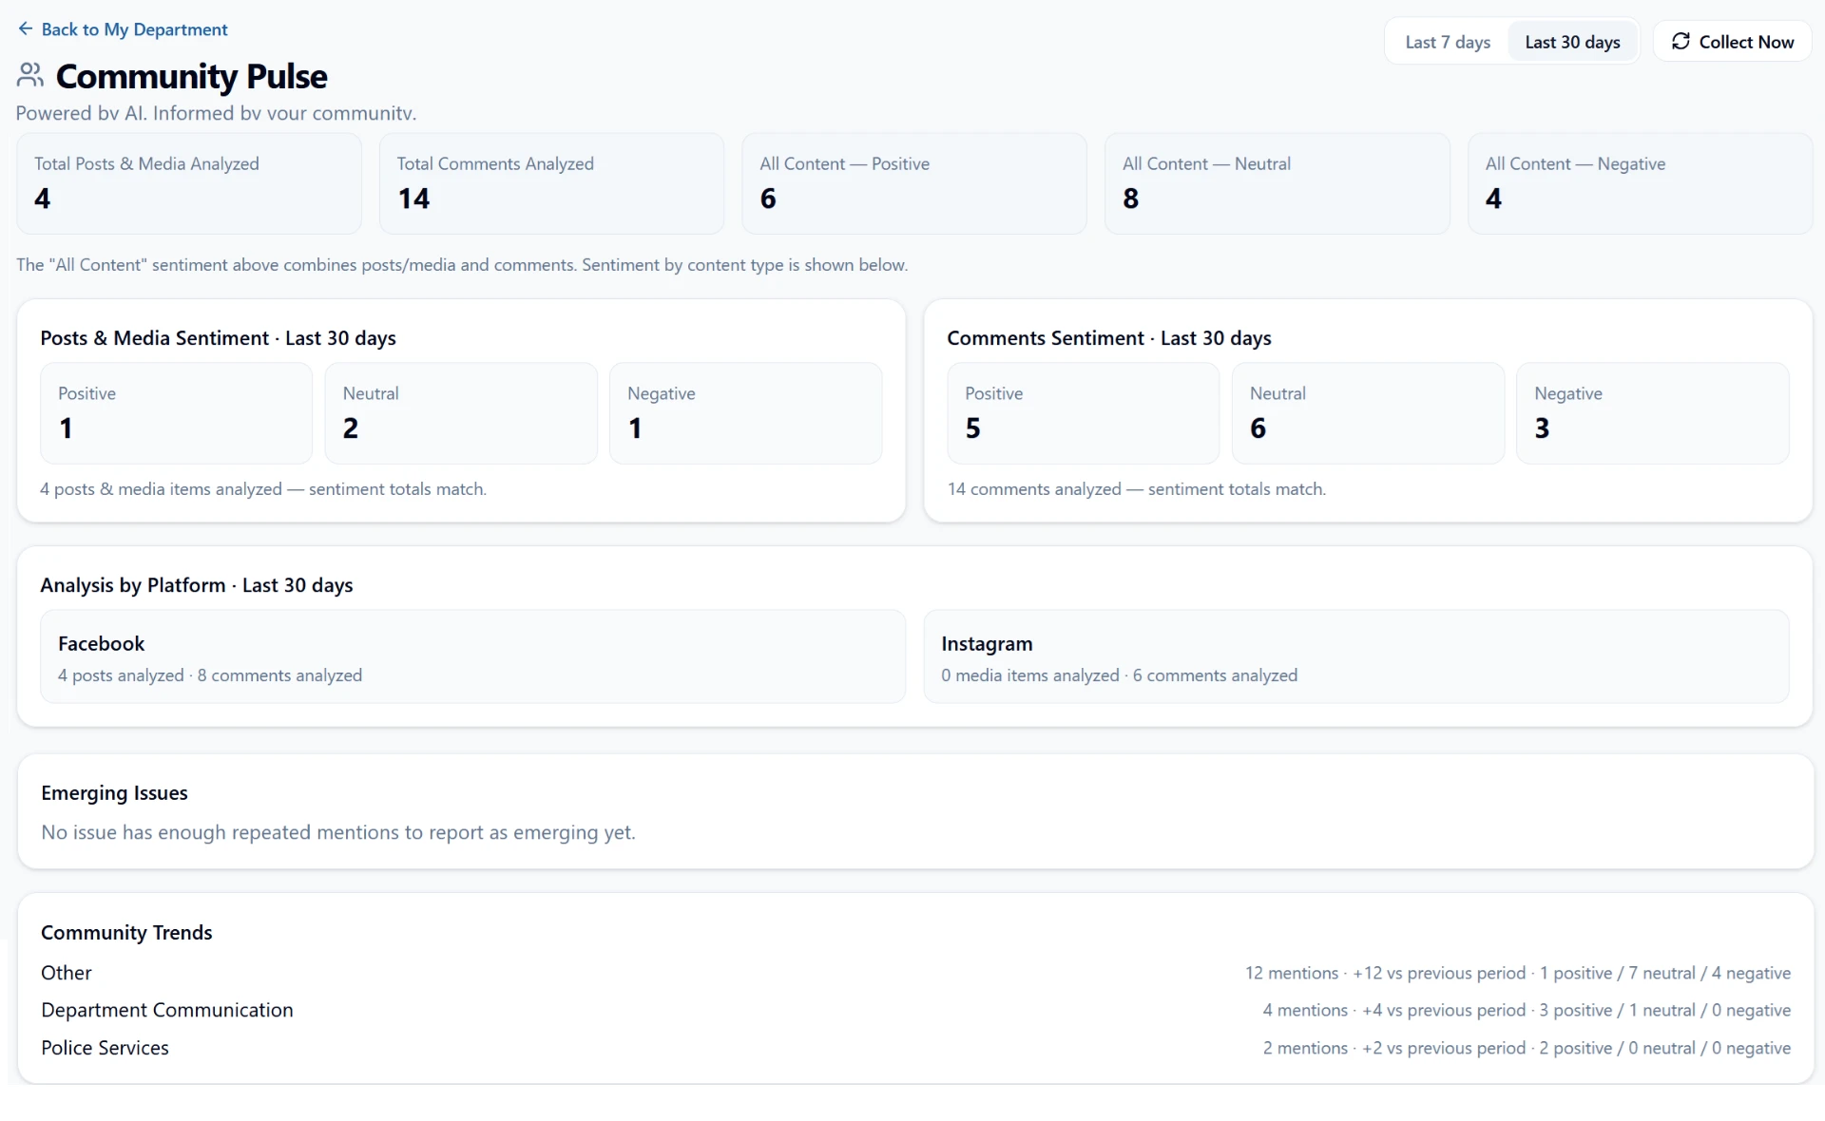Switch to Last 7 days tab
The image size is (1825, 1121).
click(1447, 42)
